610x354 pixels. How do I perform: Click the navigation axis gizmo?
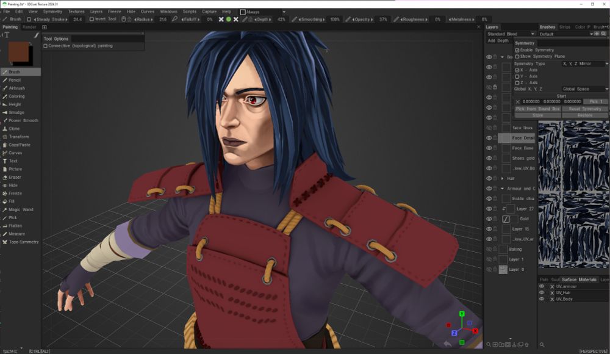[462, 328]
